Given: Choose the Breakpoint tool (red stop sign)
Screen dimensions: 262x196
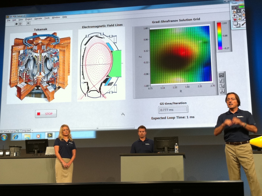Looking at the screenshot, I should tap(235, 19).
